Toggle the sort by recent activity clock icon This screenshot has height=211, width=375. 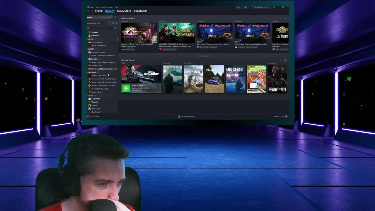tap(113, 23)
